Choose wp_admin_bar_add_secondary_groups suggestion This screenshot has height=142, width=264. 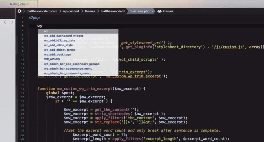tap(78, 64)
